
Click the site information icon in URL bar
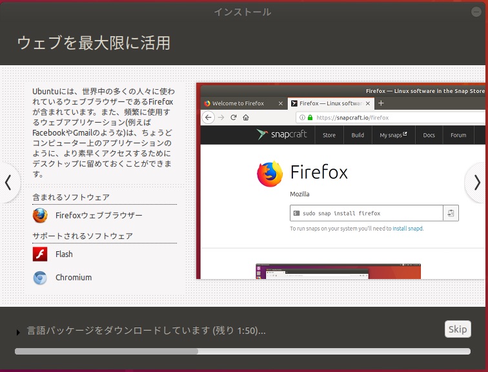tap(302, 118)
